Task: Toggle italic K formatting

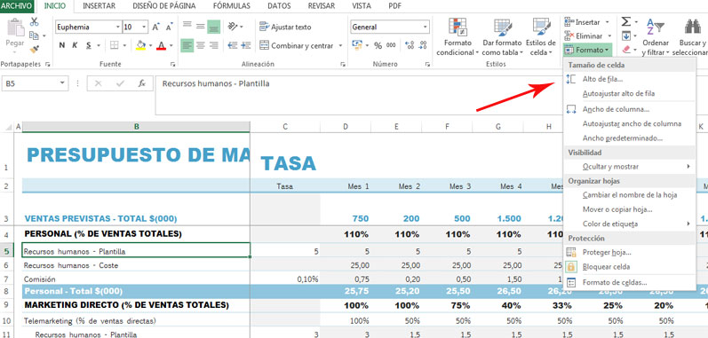Action: pyautogui.click(x=75, y=45)
